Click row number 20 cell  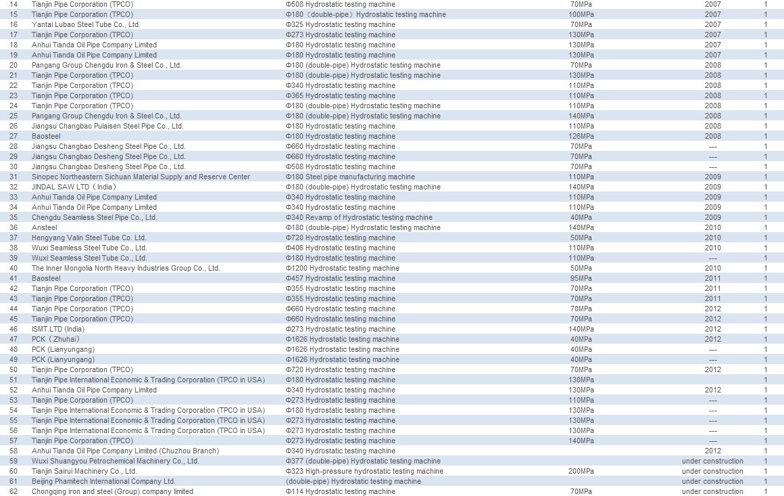[x=14, y=65]
